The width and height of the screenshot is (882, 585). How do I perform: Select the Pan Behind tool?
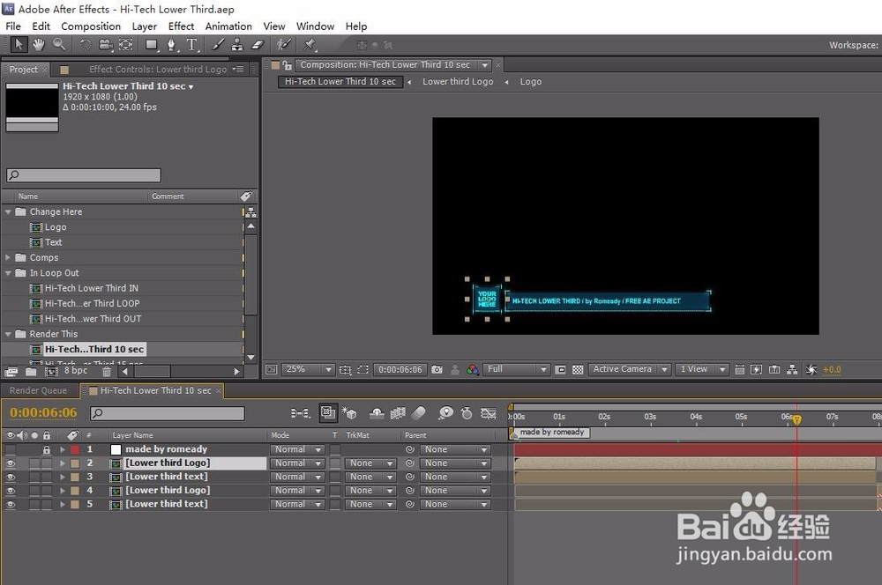(126, 44)
